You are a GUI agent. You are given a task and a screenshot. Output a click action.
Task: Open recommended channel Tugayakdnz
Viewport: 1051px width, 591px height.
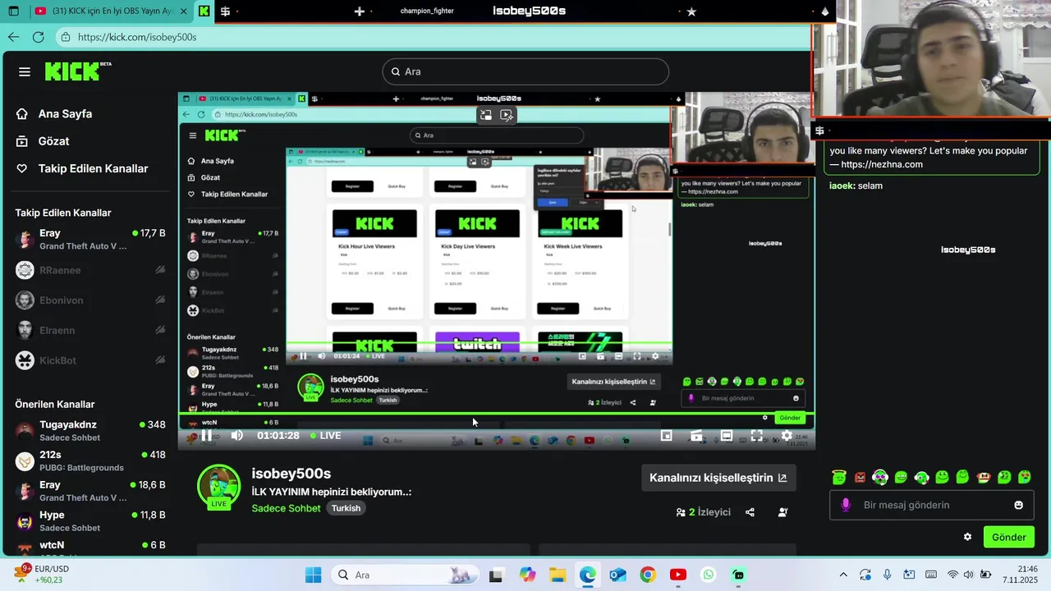coord(90,431)
